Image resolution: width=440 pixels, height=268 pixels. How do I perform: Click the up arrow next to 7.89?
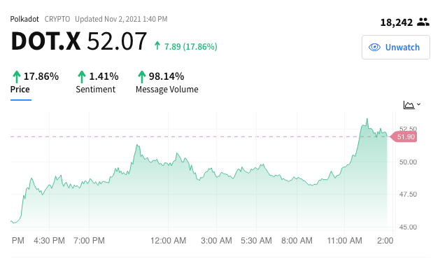[x=157, y=45]
